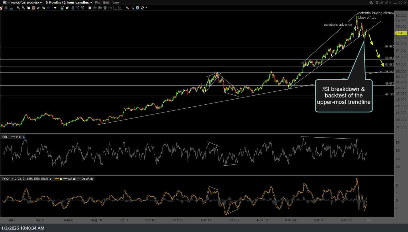The width and height of the screenshot is (408, 232).
Task: Select the text annotation tool
Action: (138, 8)
